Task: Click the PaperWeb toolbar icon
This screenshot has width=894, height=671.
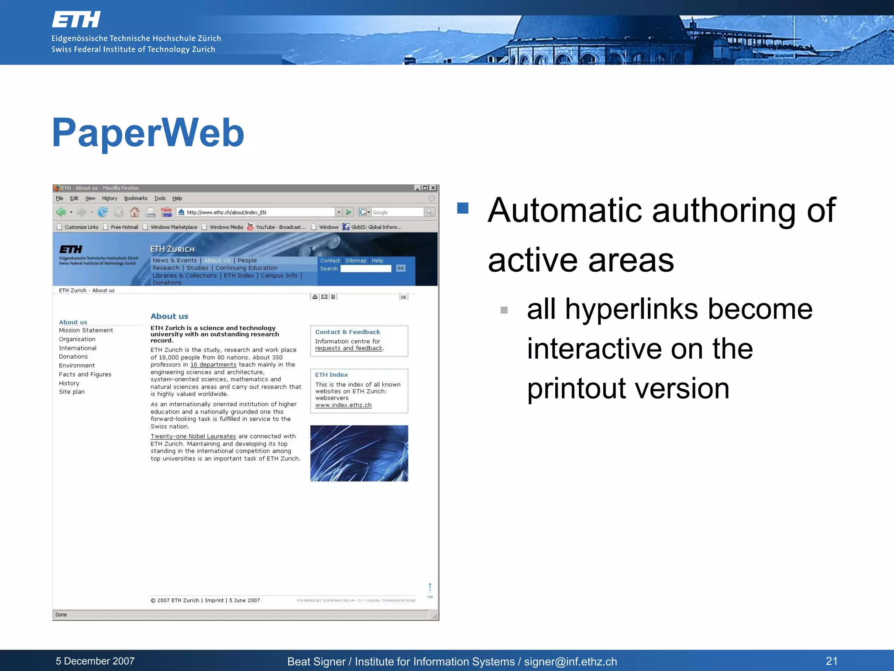Action: 167,212
